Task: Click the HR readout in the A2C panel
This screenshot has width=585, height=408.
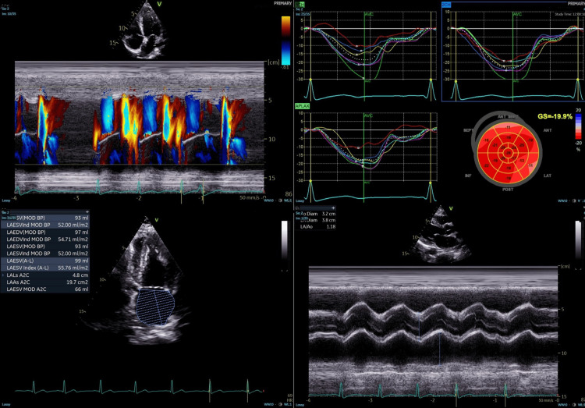Action: (289, 398)
